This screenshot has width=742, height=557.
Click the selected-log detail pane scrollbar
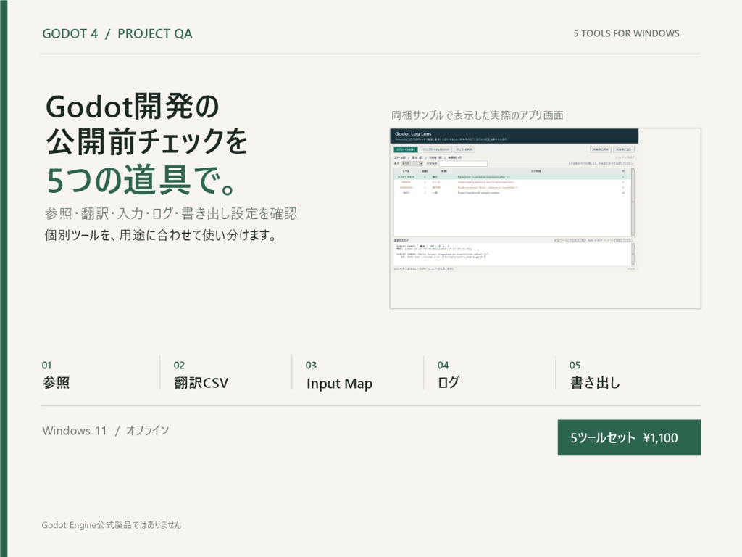pos(633,255)
